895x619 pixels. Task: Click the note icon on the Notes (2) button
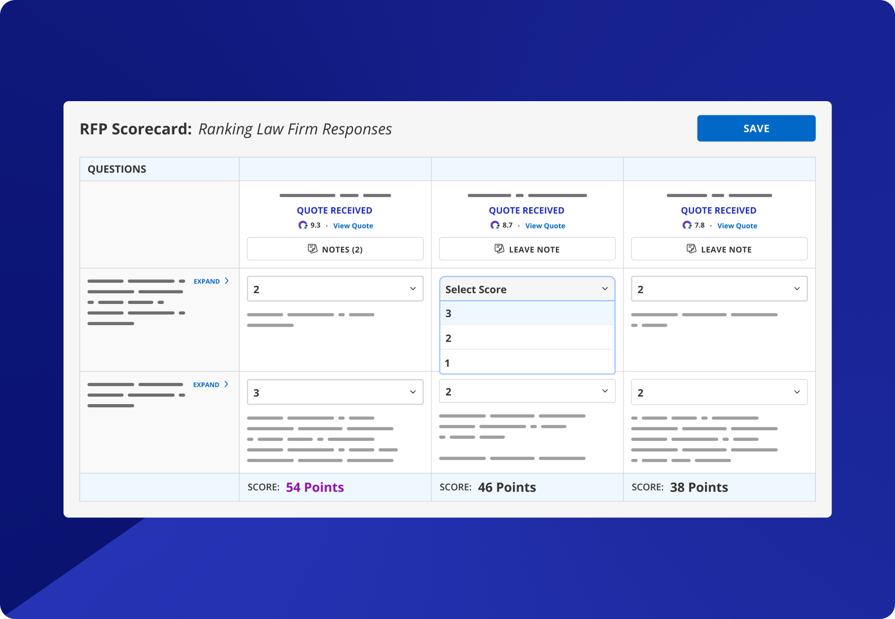pyautogui.click(x=312, y=249)
